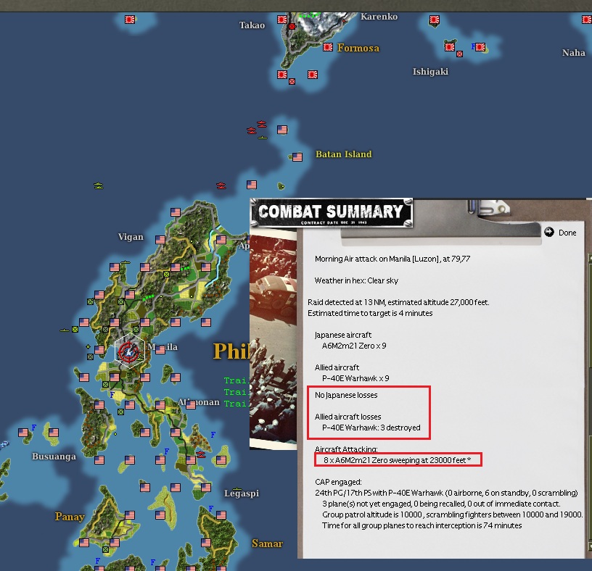Select the red ship icon above Legaspi
Screen dimensions: 592x571
click(201, 454)
